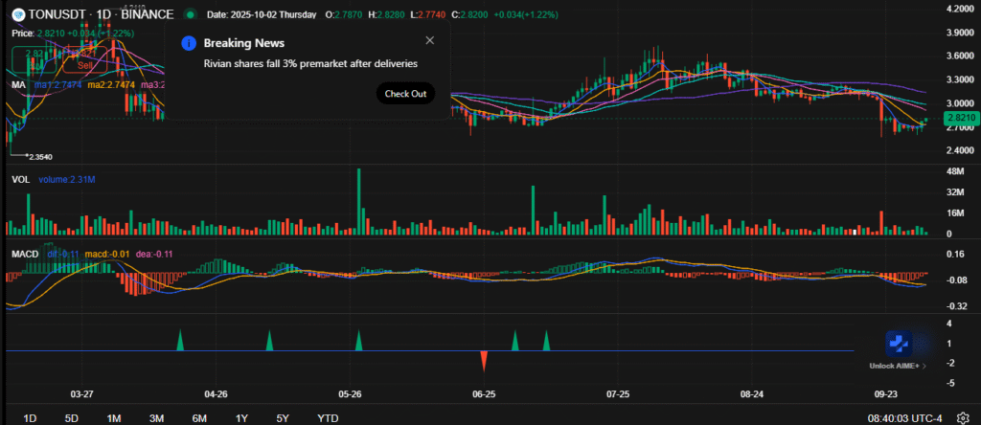Click the volume:2.31M readout
981x425 pixels.
click(67, 179)
